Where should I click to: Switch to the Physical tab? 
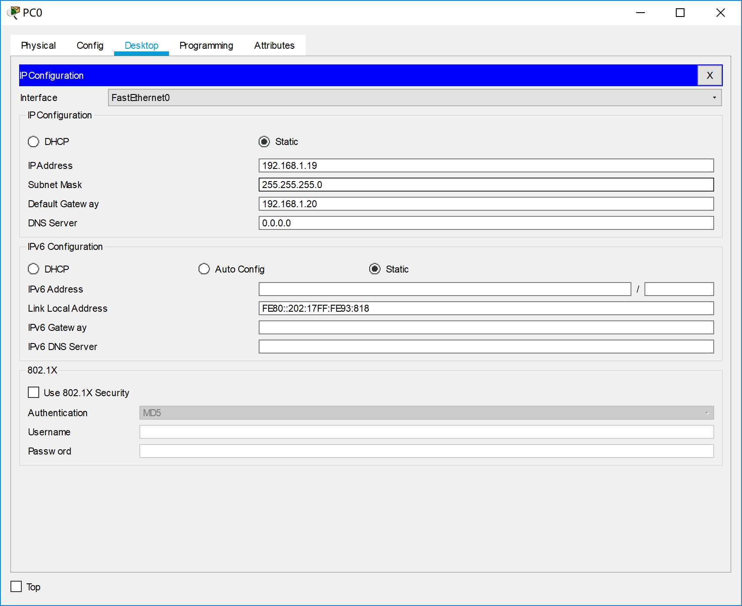click(38, 45)
